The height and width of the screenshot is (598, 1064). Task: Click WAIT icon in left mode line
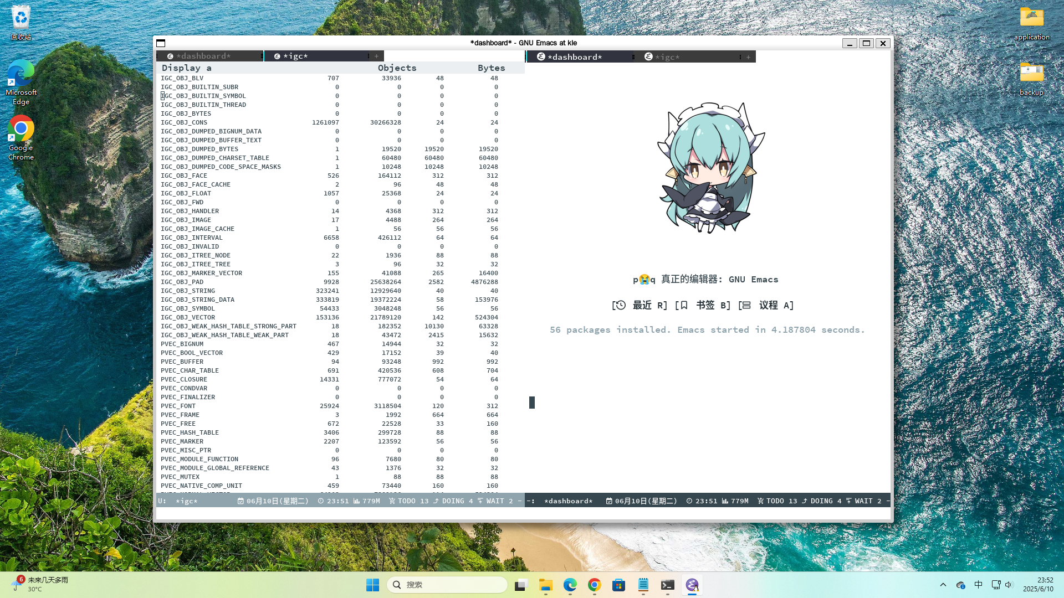click(x=480, y=501)
